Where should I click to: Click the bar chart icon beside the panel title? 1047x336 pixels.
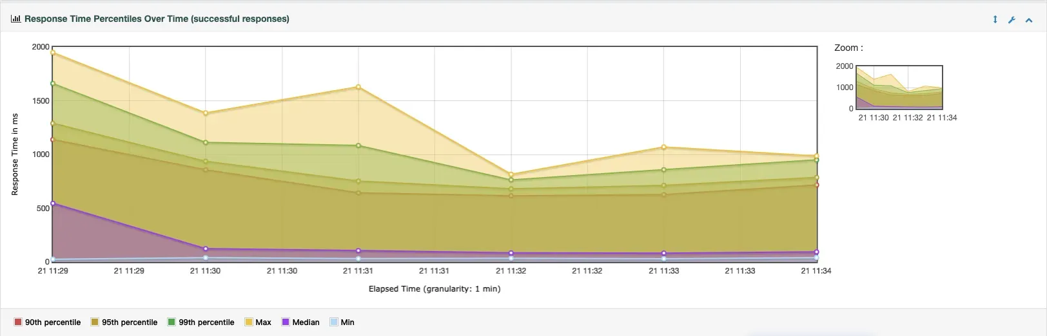(15, 19)
